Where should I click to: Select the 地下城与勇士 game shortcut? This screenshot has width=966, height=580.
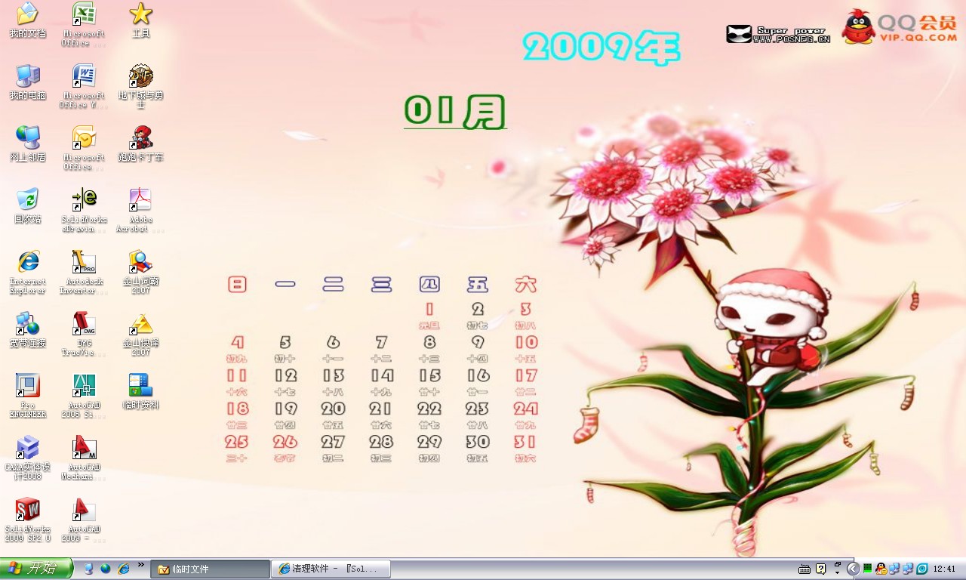pos(140,87)
